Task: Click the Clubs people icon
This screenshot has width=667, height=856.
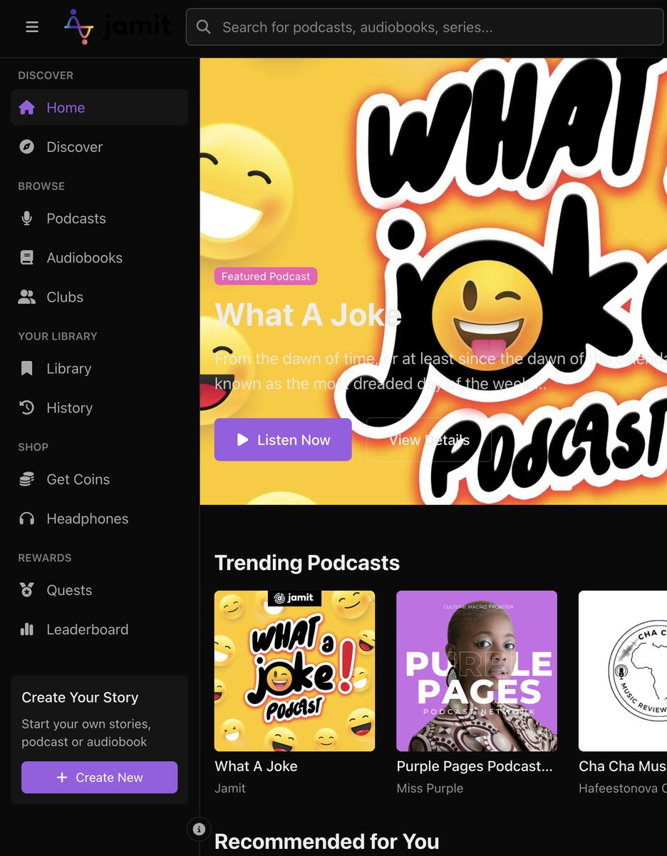Action: point(27,297)
